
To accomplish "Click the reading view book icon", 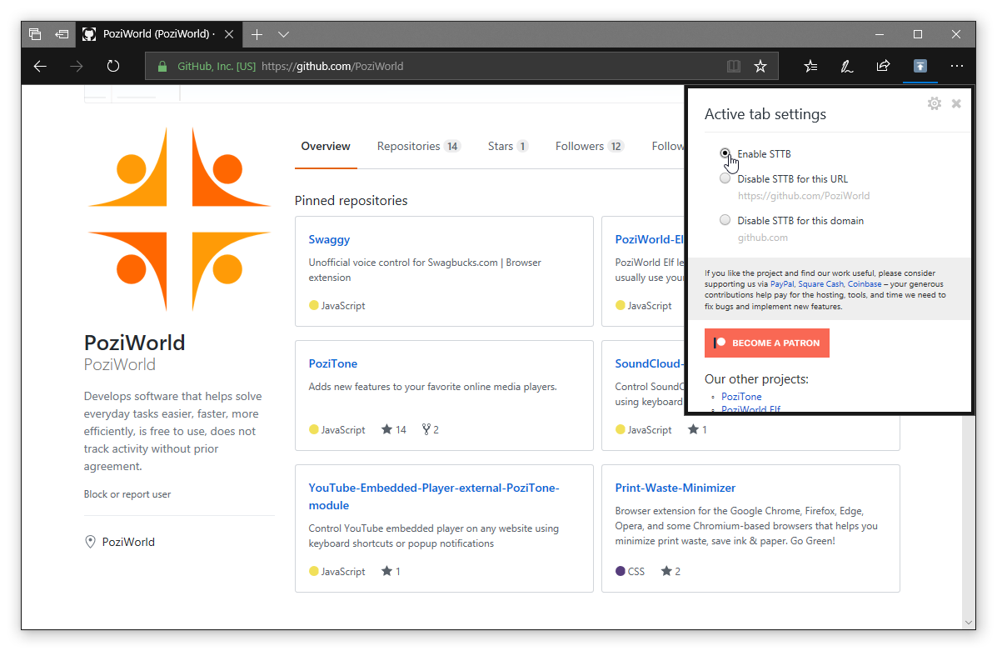I will (x=733, y=66).
